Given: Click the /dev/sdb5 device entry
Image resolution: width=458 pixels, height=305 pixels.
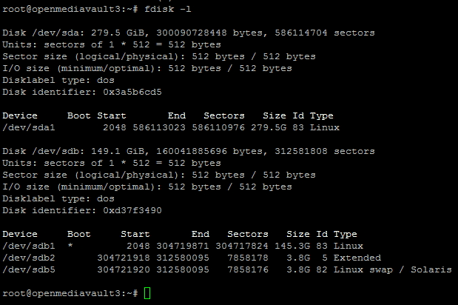Looking at the screenshot, I should tap(29, 269).
